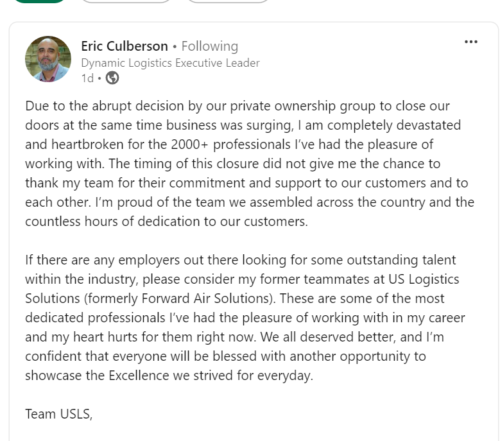Select the middle outlined filter pill at top
This screenshot has width=500, height=441.
click(x=126, y=1)
